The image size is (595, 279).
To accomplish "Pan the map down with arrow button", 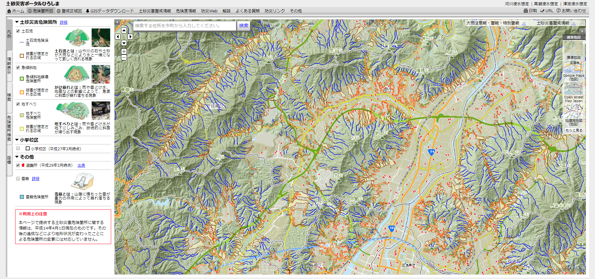I will coord(124,43).
